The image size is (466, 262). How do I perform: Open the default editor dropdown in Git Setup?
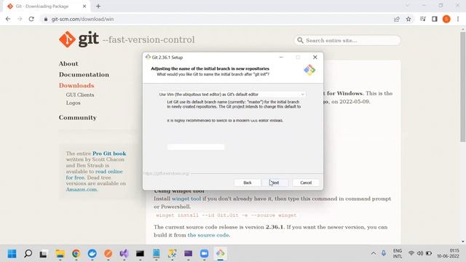(232, 94)
